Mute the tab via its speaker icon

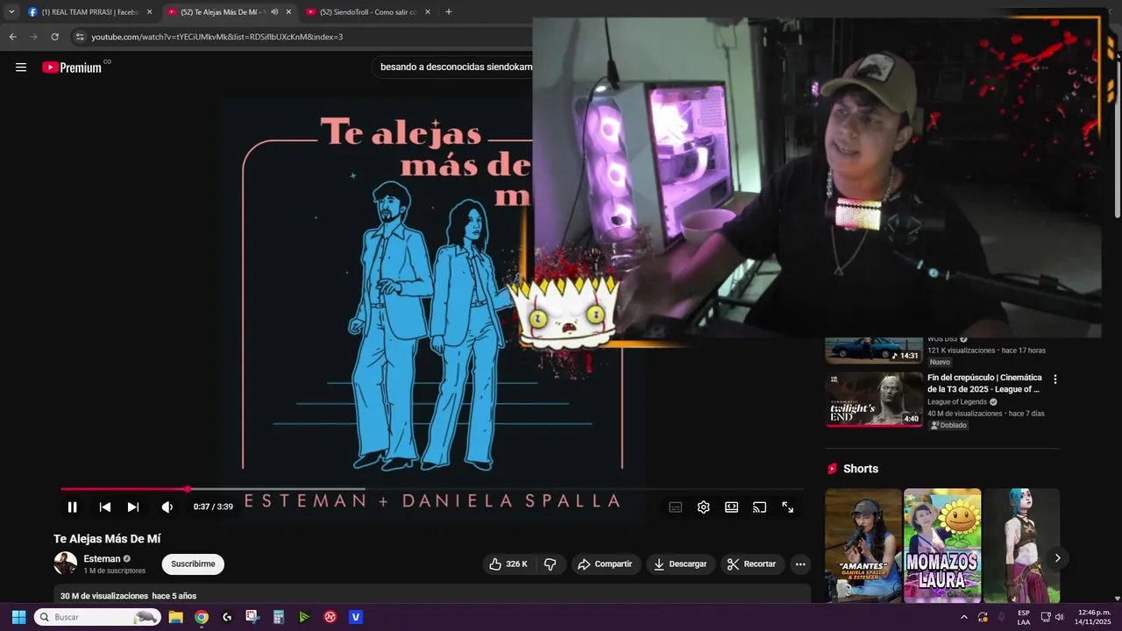pos(274,12)
